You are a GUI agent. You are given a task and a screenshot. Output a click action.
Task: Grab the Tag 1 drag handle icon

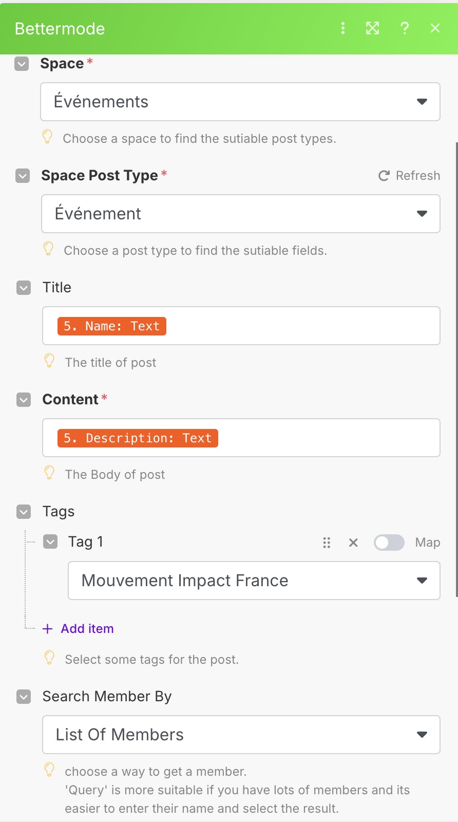coord(327,543)
